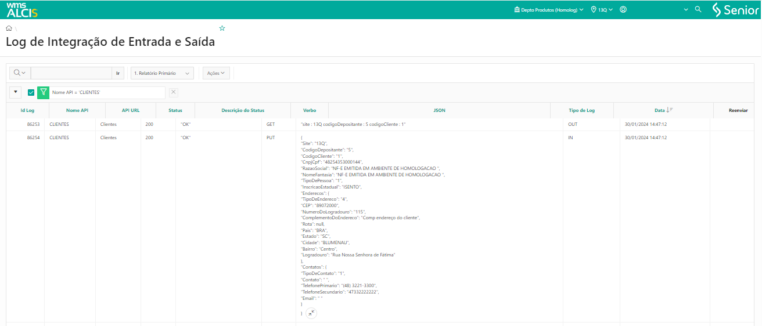
Task: Click the home breadcrumb icon
Action: click(9, 28)
